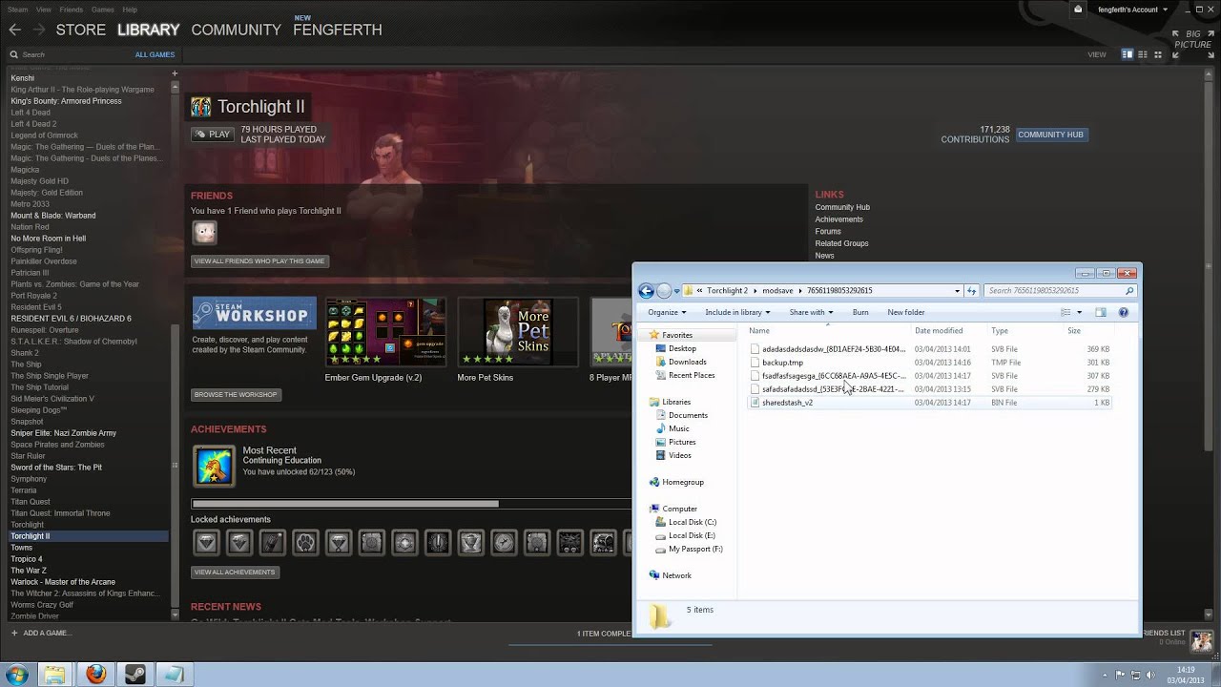Viewport: 1221px width, 687px height.
Task: Click the third locked achievement icon
Action: (x=272, y=543)
